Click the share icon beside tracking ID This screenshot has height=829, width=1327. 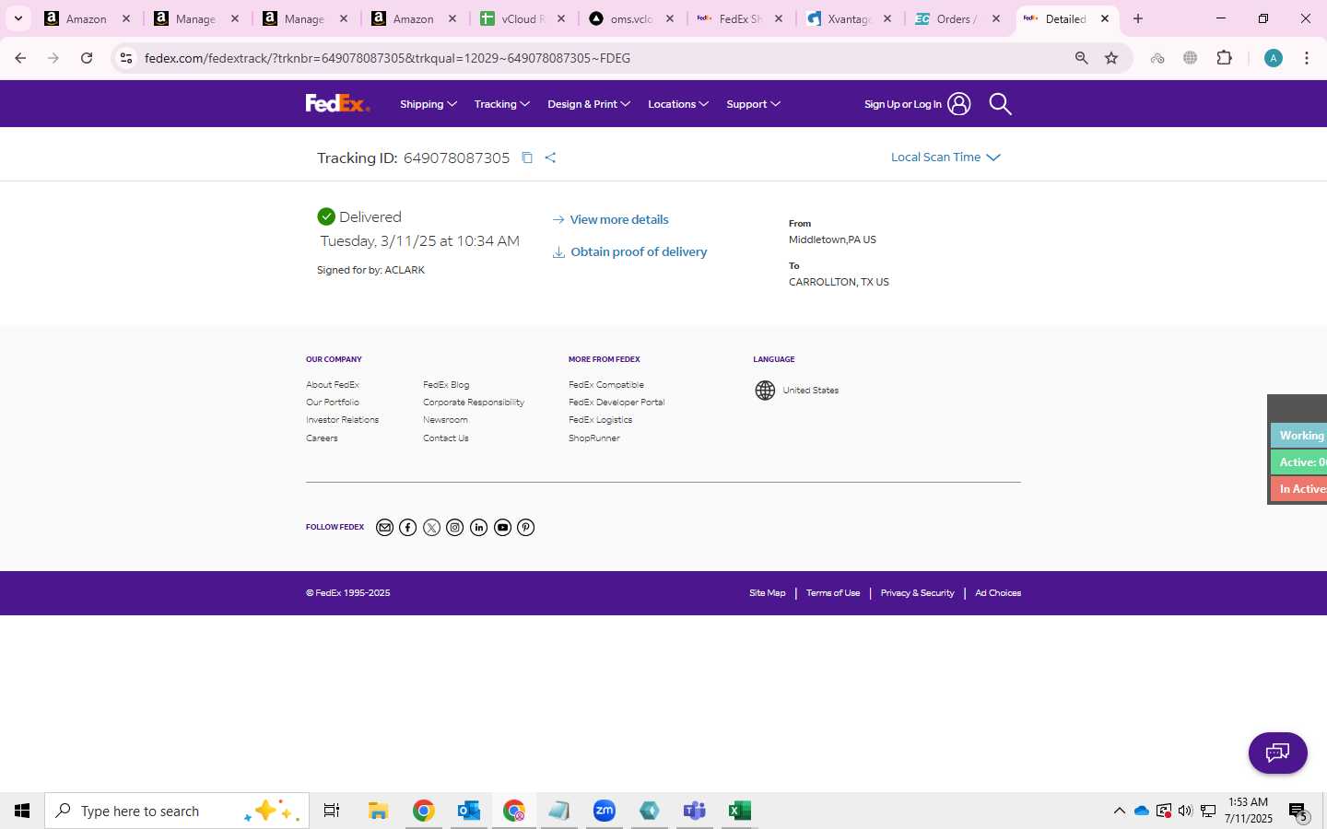coord(550,158)
